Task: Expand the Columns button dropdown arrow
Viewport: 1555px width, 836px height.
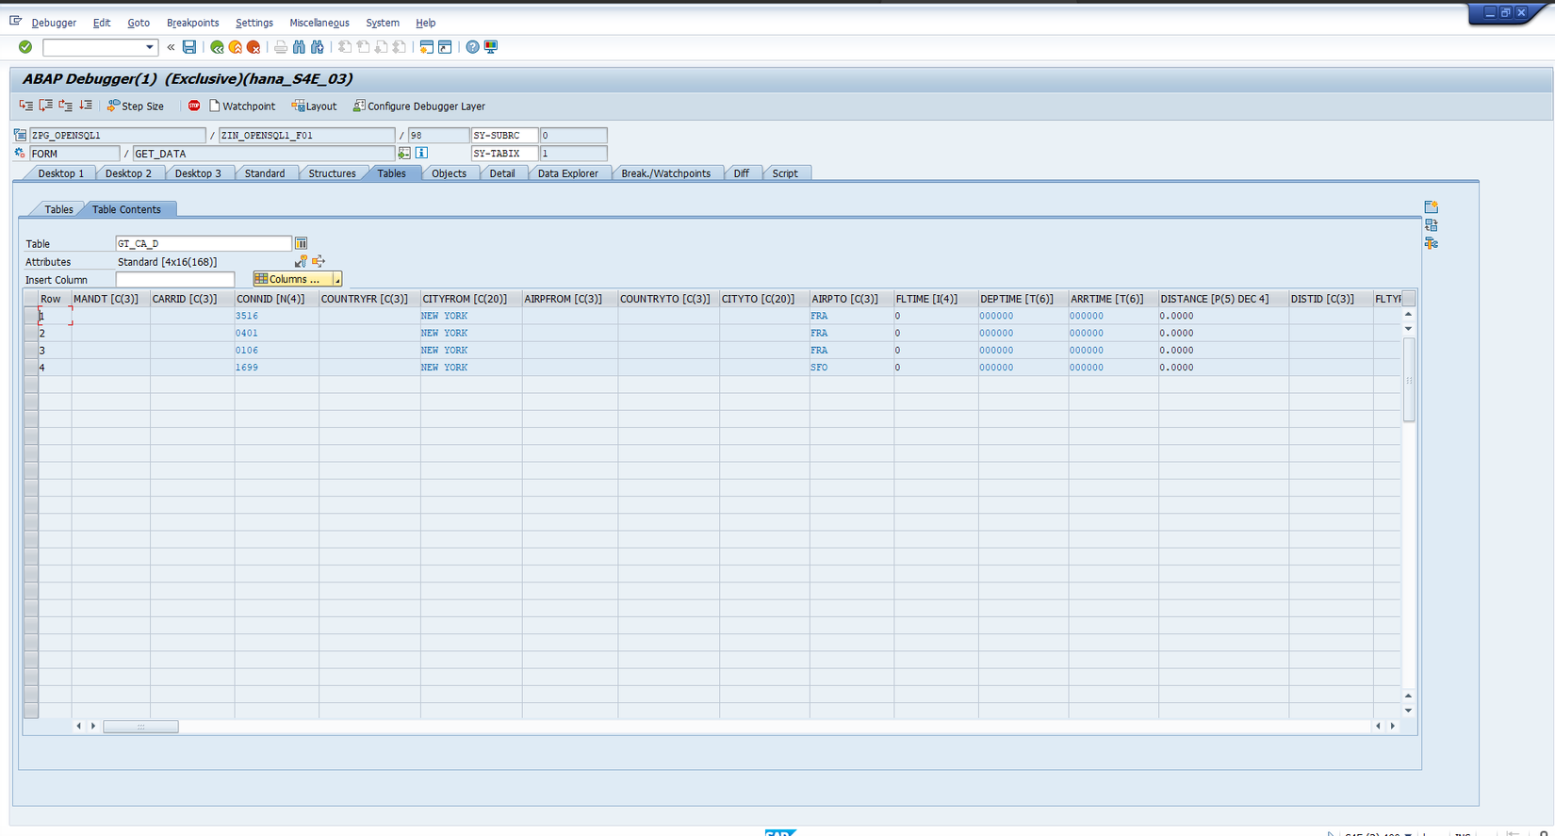Action: coord(336,279)
